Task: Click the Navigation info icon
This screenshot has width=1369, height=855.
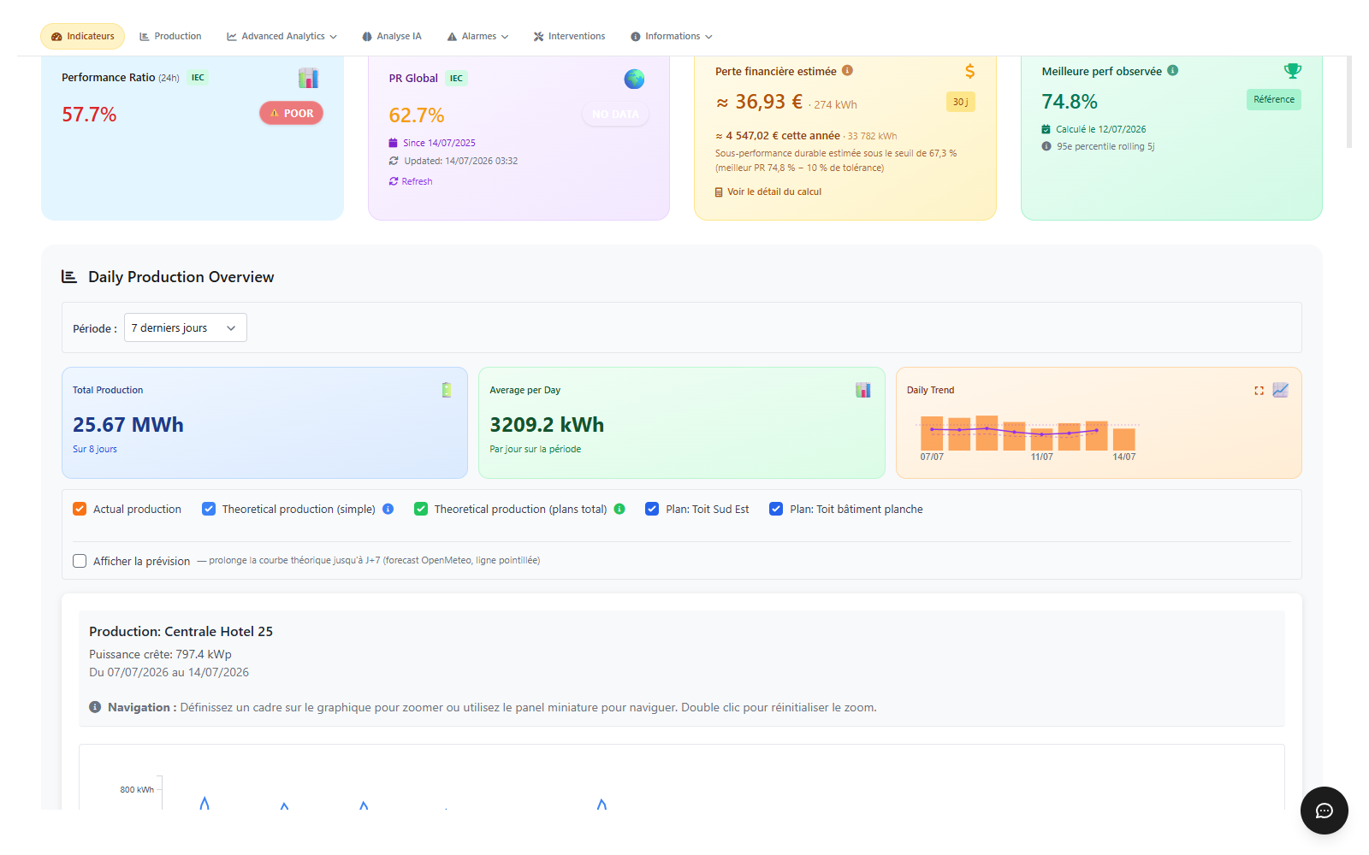Action: [95, 707]
